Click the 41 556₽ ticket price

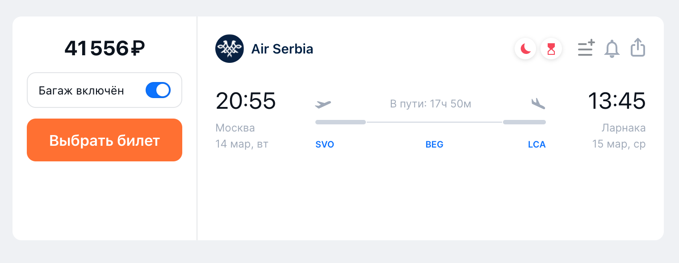point(105,48)
